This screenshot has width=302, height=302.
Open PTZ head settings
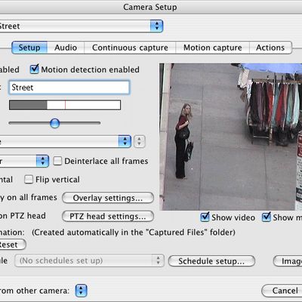pyautogui.click(x=108, y=216)
